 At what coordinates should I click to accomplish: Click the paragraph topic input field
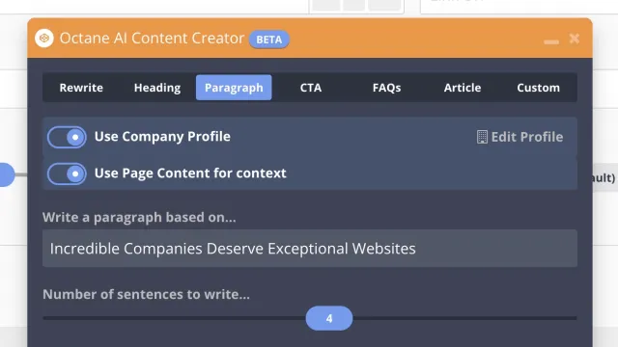click(x=310, y=249)
